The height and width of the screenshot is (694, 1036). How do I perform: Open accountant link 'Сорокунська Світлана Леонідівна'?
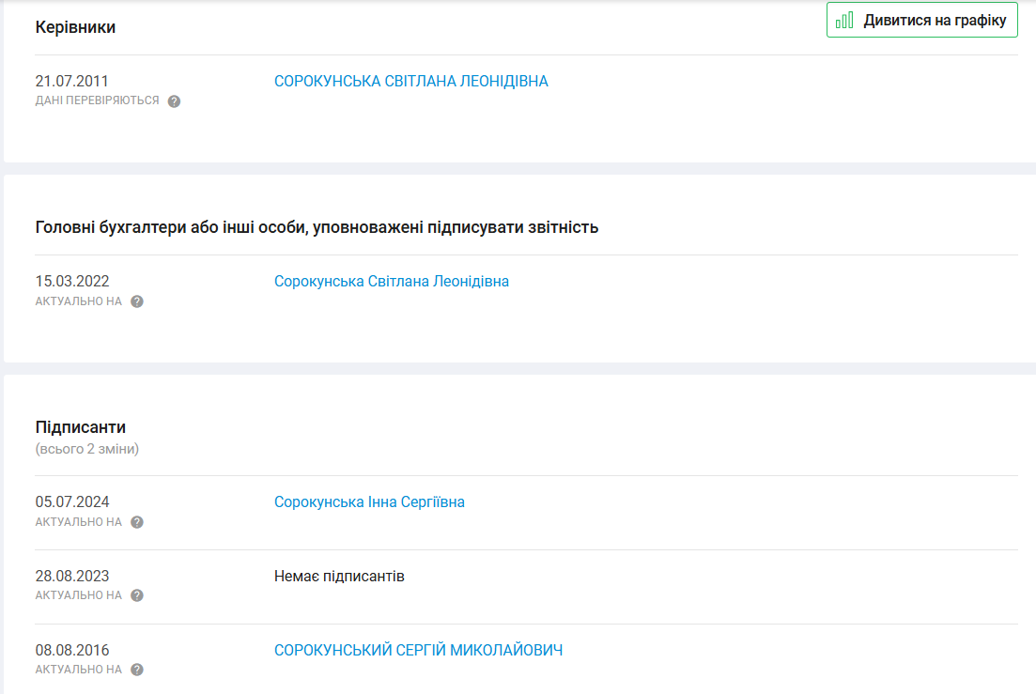tap(391, 281)
